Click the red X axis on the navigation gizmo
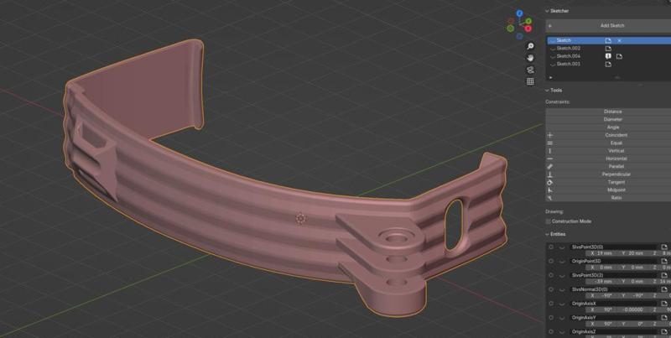This screenshot has width=671, height=338. (x=528, y=29)
